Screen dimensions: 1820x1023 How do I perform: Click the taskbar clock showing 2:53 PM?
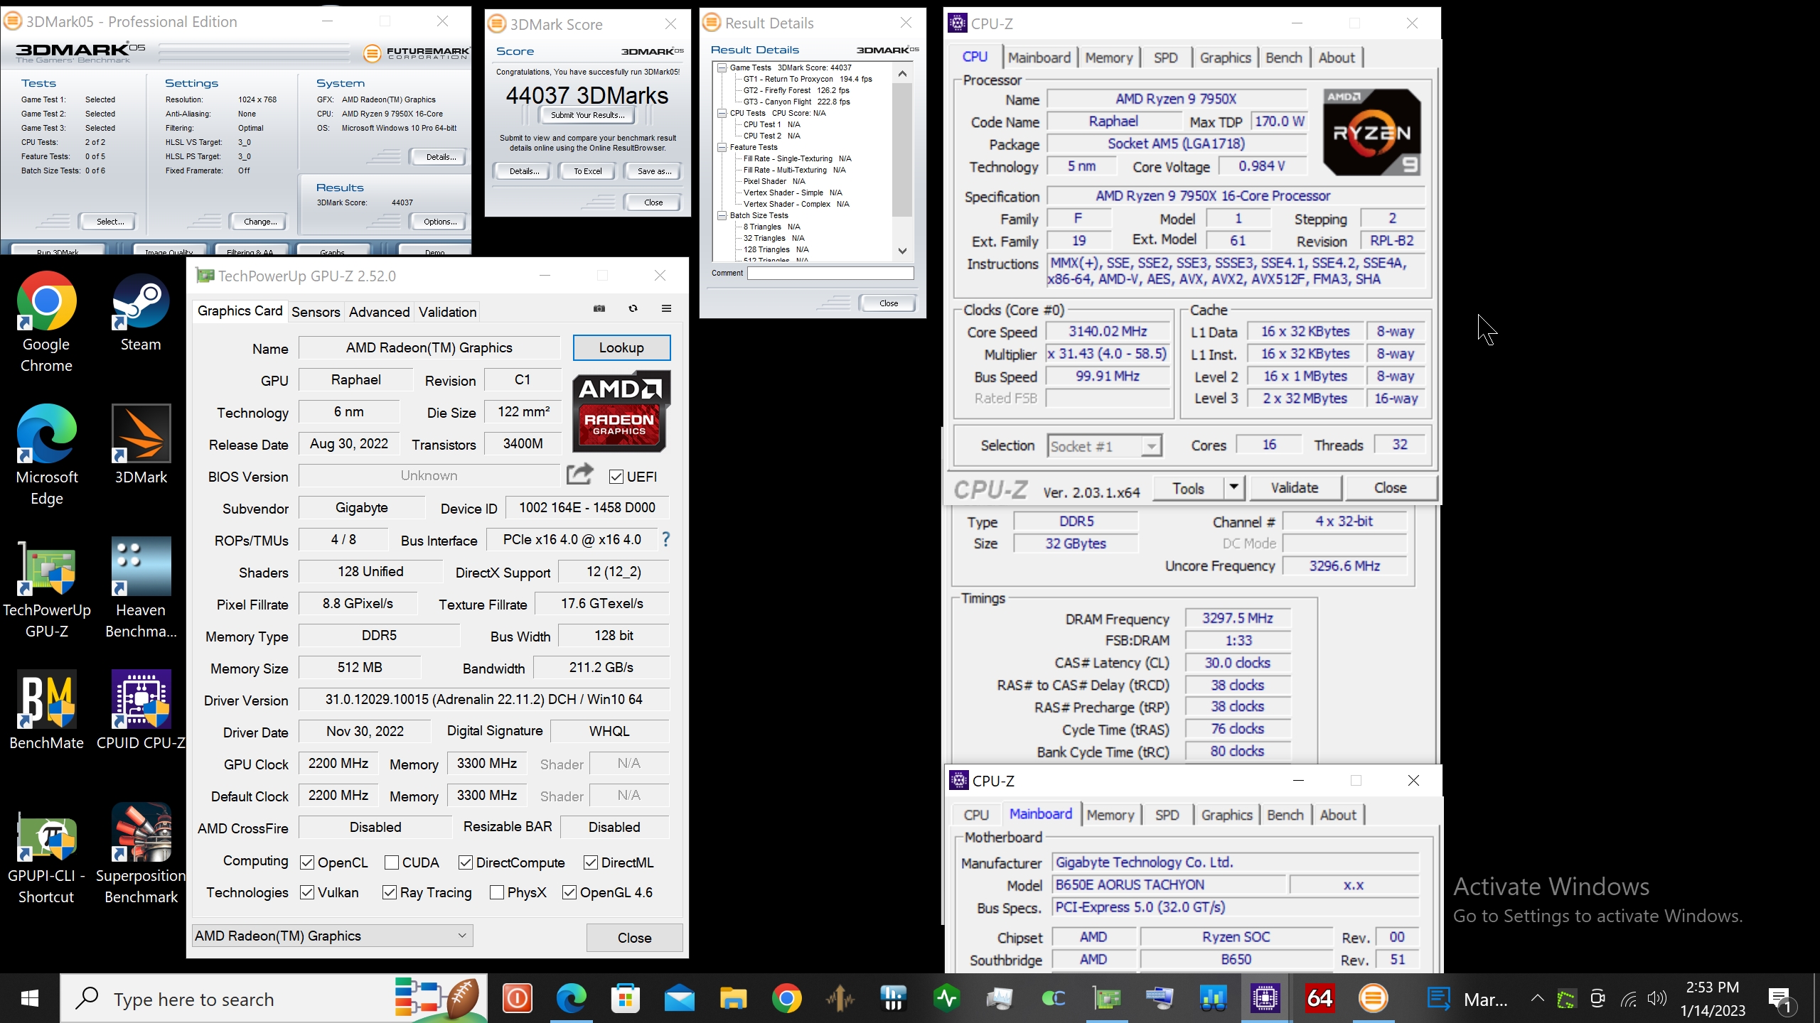point(1713,998)
